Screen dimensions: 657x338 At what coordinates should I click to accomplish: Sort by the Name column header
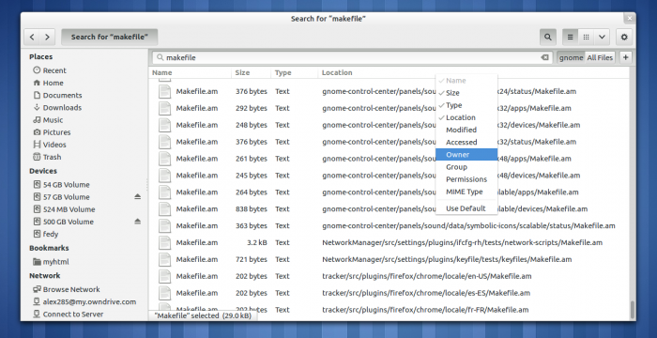pyautogui.click(x=191, y=72)
